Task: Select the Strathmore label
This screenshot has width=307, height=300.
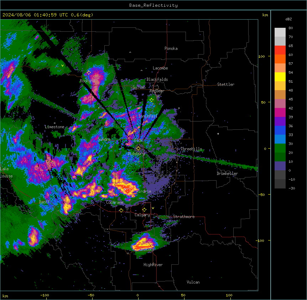Action: click(184, 217)
